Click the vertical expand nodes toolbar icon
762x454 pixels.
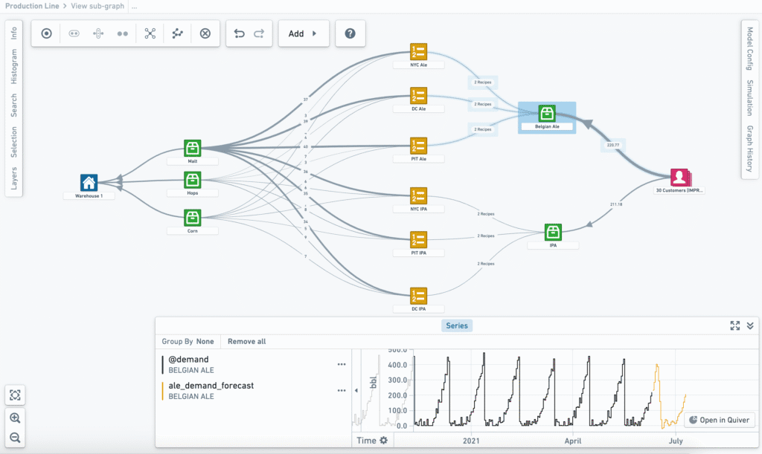98,33
